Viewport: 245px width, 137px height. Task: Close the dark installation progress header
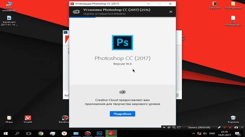[171, 12]
